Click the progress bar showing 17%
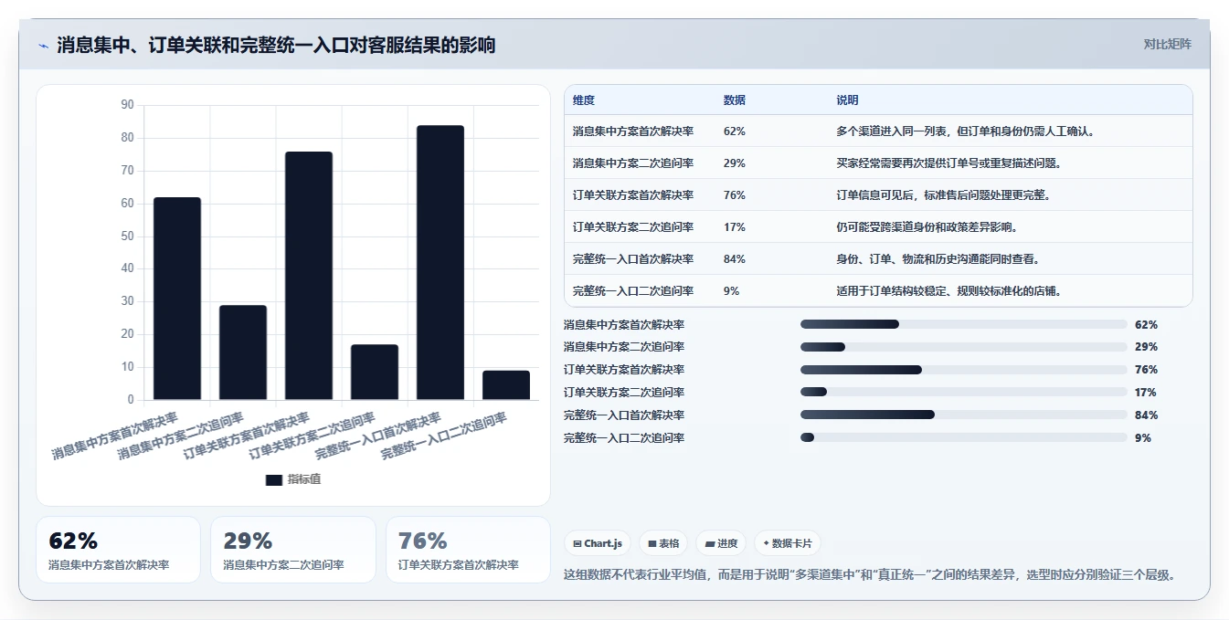This screenshot has height=620, width=1229. coord(963,393)
